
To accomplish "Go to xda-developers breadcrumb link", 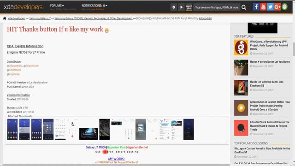I will [x=17, y=18].
